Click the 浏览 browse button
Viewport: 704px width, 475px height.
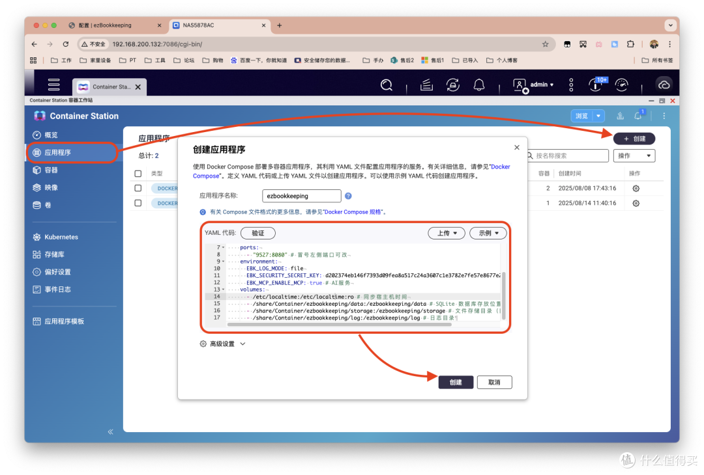(582, 116)
